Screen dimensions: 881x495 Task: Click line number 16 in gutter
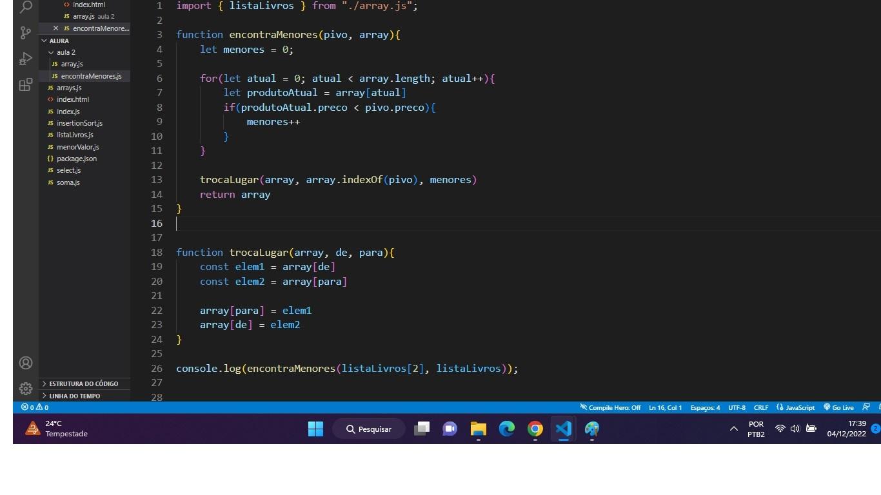point(157,223)
